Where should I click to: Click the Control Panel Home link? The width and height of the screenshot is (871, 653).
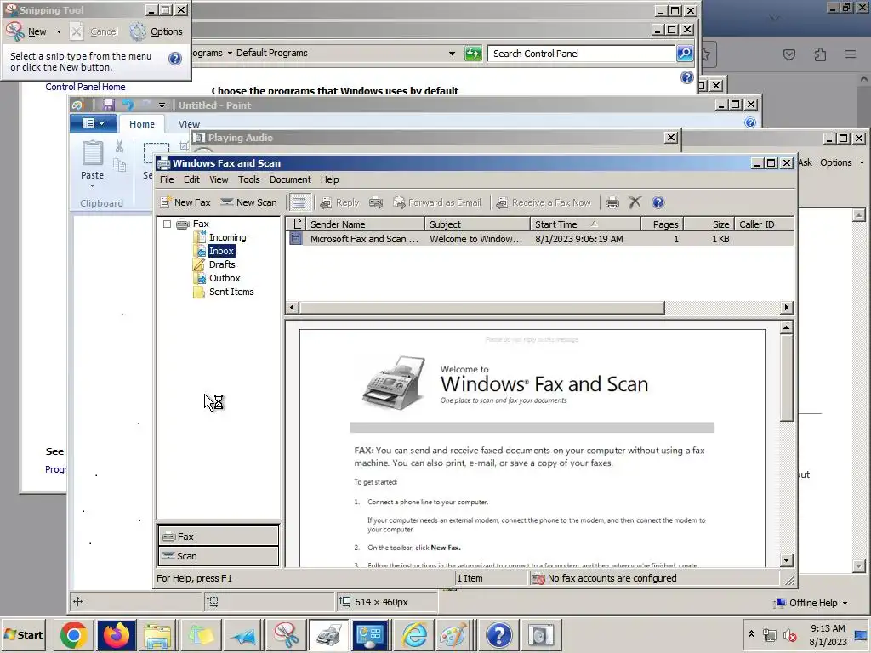[x=85, y=87]
